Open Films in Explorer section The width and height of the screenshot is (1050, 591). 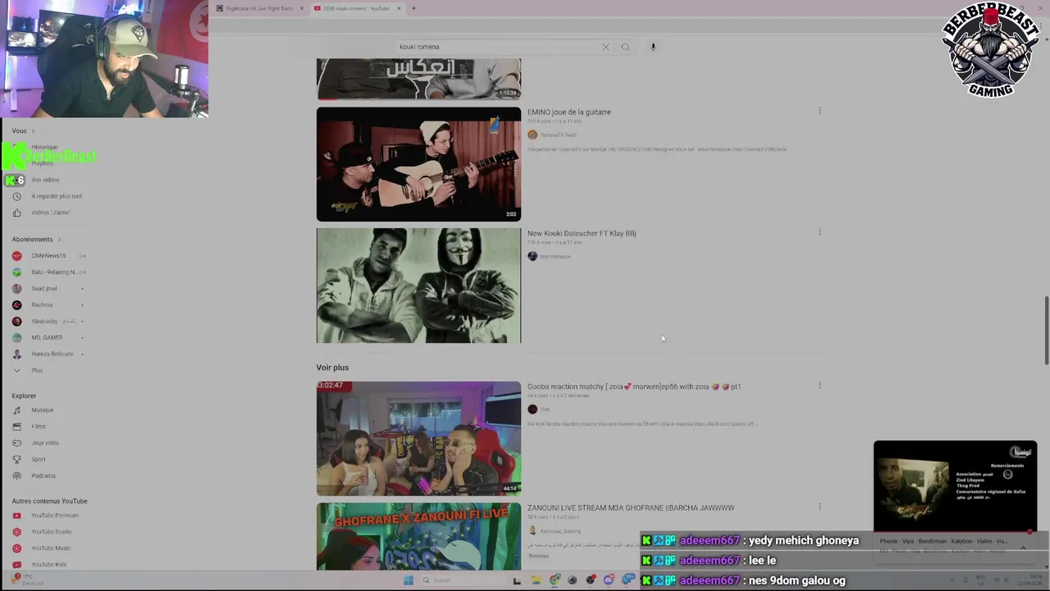[39, 427]
